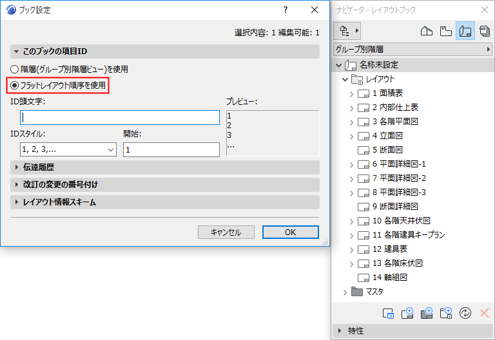Select the 12 建具表 layout row
495x340 pixels.
point(413,249)
